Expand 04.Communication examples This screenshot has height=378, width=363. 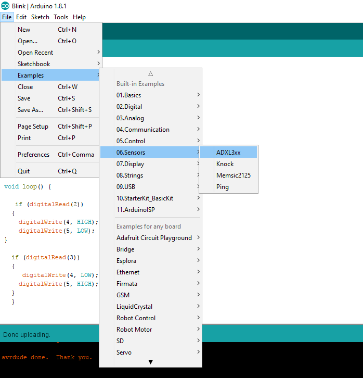151,130
